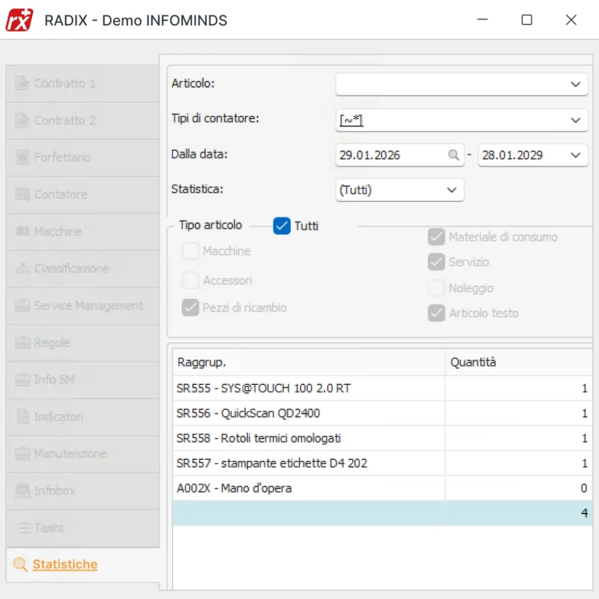The image size is (599, 599).
Task: Click the Contatore table icon
Action: click(22, 195)
